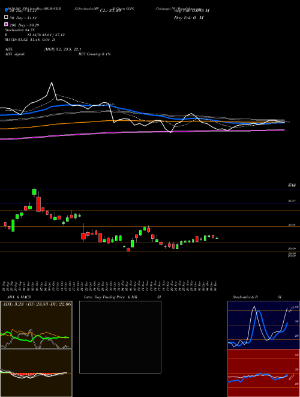The height and width of the screenshot is (397, 300).
Task: Click the 32.88 price axis label
Action: coord(292,225)
